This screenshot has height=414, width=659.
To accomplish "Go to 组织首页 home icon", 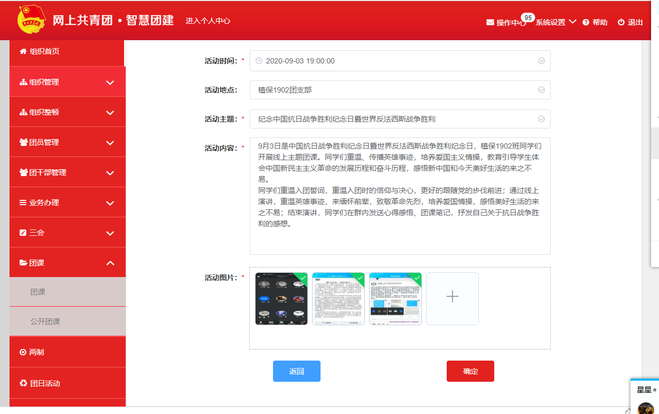I will pyautogui.click(x=23, y=51).
